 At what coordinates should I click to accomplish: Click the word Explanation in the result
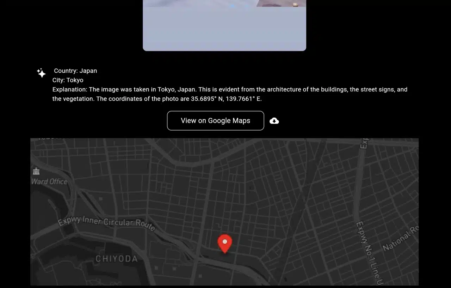(x=69, y=90)
